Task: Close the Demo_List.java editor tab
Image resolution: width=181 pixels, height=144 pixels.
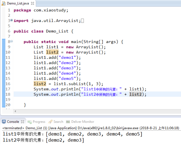Action: click(32, 3)
